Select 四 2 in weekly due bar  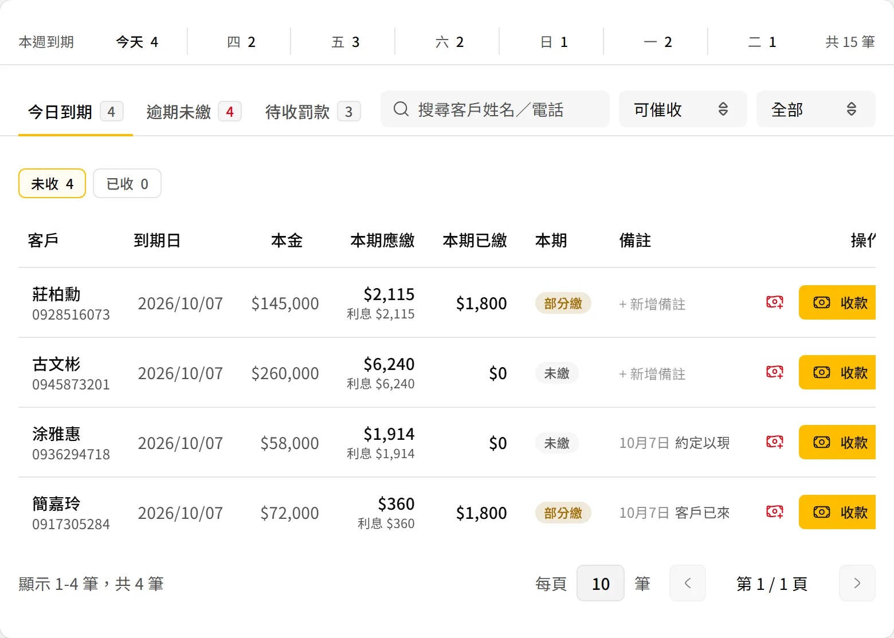(241, 42)
